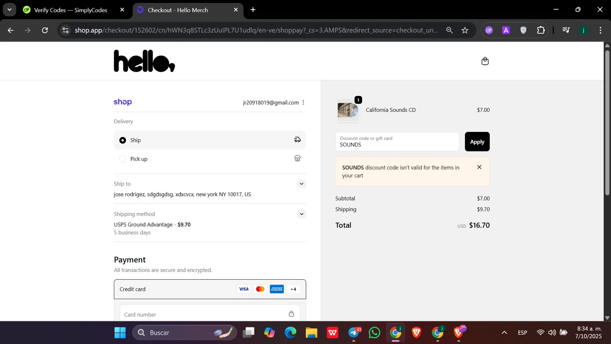Viewport: 611px width, 344px height.
Task: Go back with the browser back arrow
Action: point(11,30)
